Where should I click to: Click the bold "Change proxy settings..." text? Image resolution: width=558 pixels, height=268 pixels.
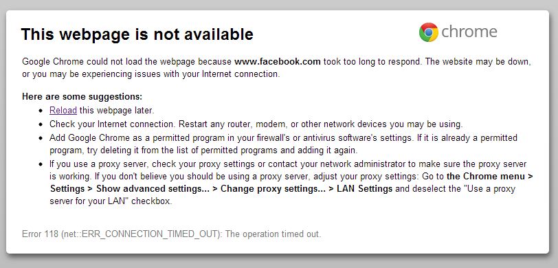[273, 189]
